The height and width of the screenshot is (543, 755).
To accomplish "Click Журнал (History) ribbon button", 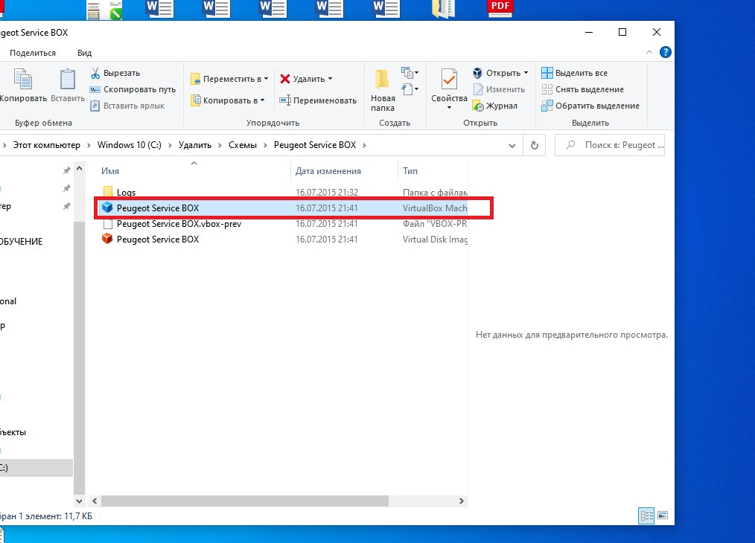I will click(495, 106).
